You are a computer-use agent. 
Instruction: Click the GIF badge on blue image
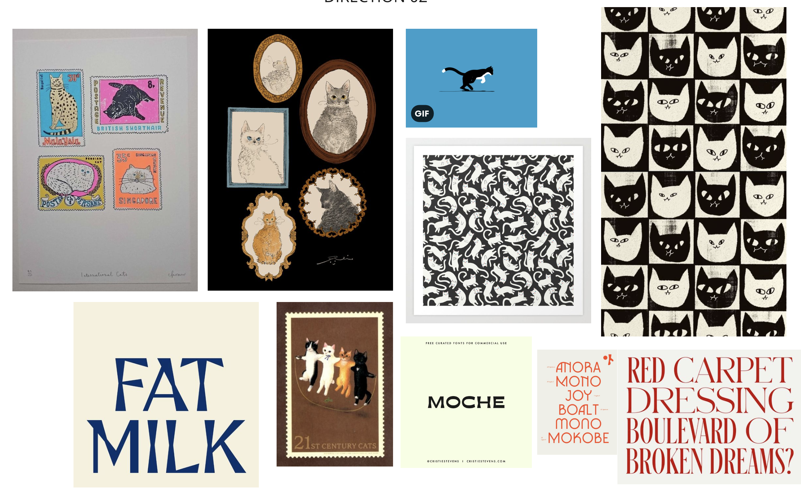pos(422,114)
